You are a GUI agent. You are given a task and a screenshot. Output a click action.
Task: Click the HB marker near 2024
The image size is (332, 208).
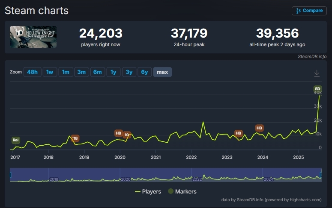click(259, 128)
